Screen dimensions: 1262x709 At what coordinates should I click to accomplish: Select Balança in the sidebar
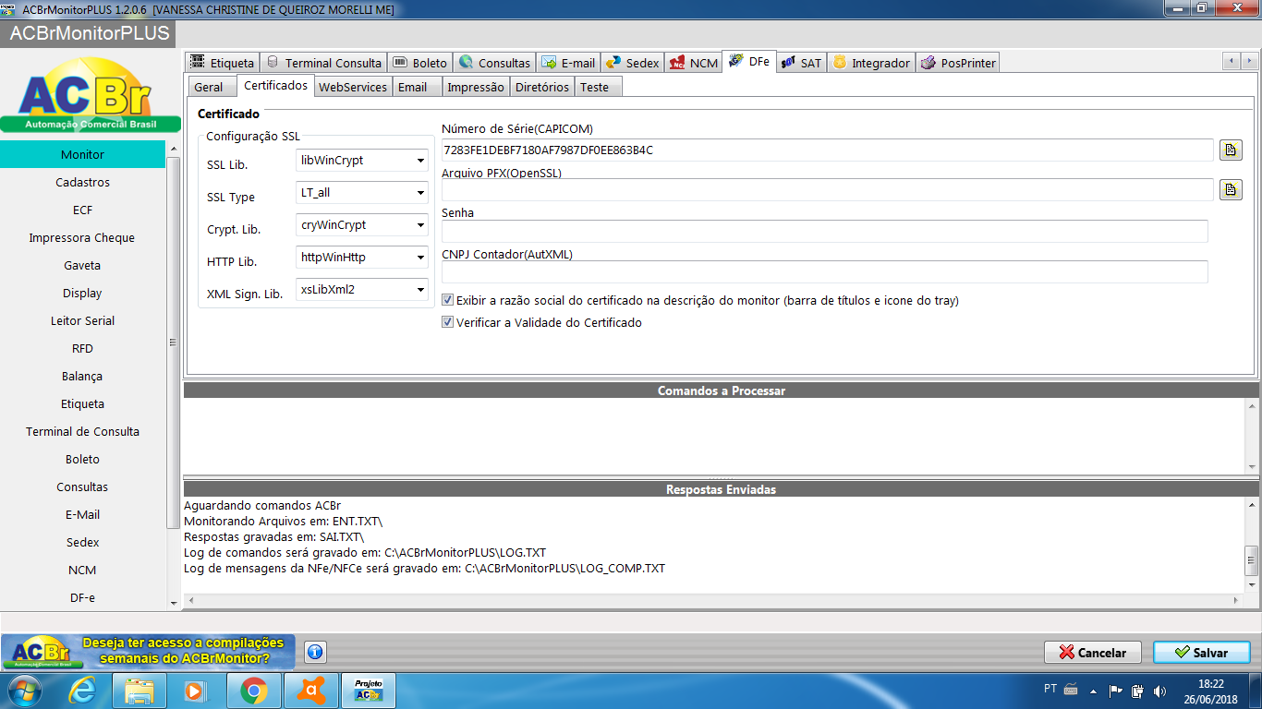83,376
